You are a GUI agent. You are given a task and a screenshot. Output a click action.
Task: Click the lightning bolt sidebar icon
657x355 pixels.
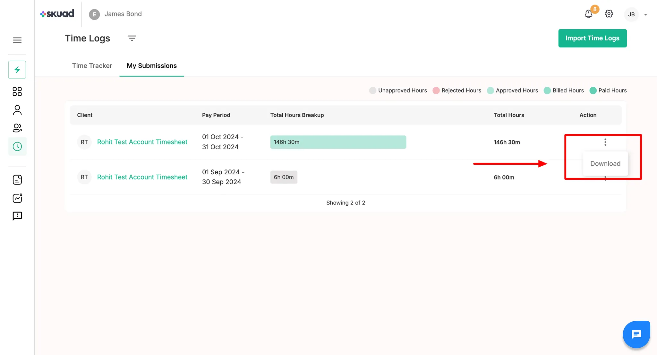(17, 70)
